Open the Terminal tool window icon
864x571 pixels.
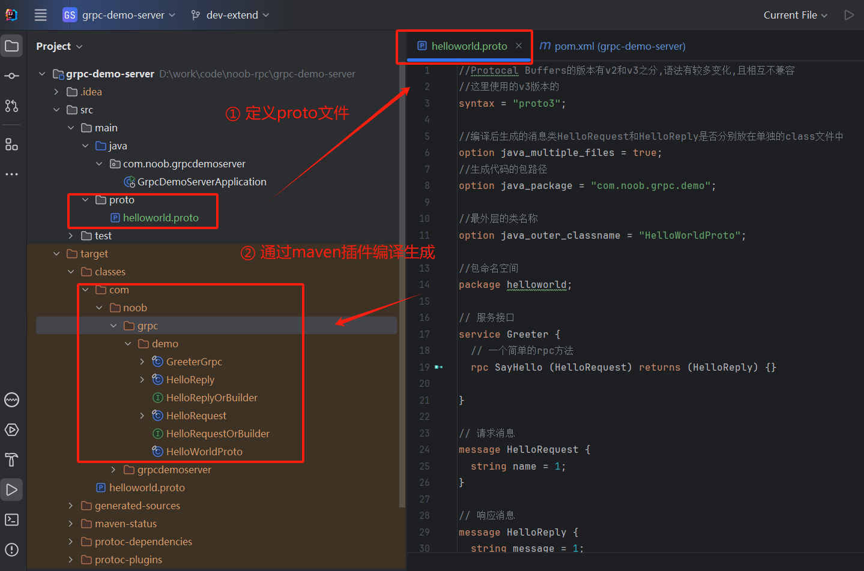point(11,519)
